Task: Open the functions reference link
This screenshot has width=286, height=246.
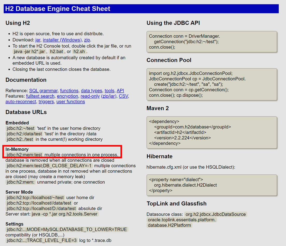Action: [69, 91]
